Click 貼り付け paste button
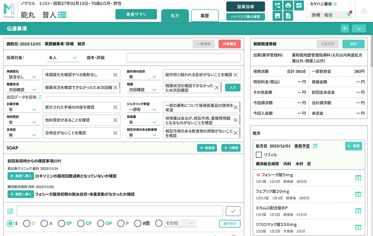This screenshot has width=373, height=236. 230,224
